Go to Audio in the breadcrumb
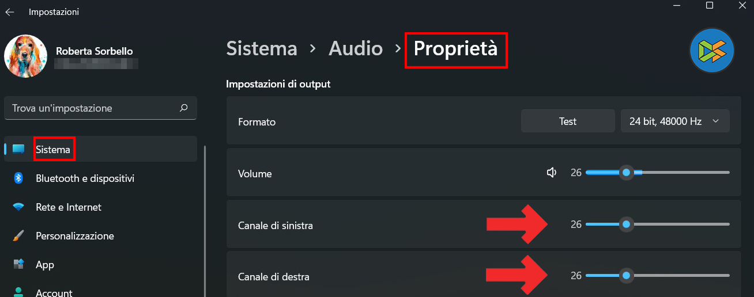This screenshot has height=297, width=754. [356, 49]
